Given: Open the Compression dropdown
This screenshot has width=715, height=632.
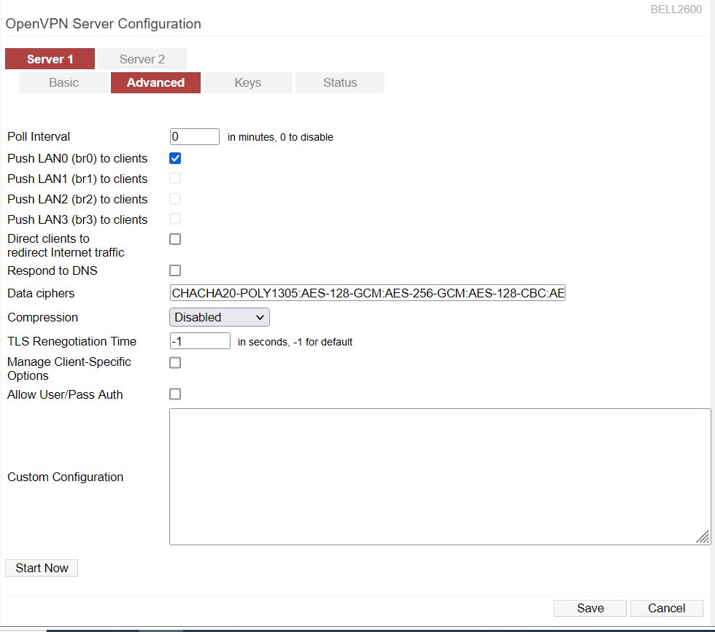Looking at the screenshot, I should pyautogui.click(x=220, y=317).
